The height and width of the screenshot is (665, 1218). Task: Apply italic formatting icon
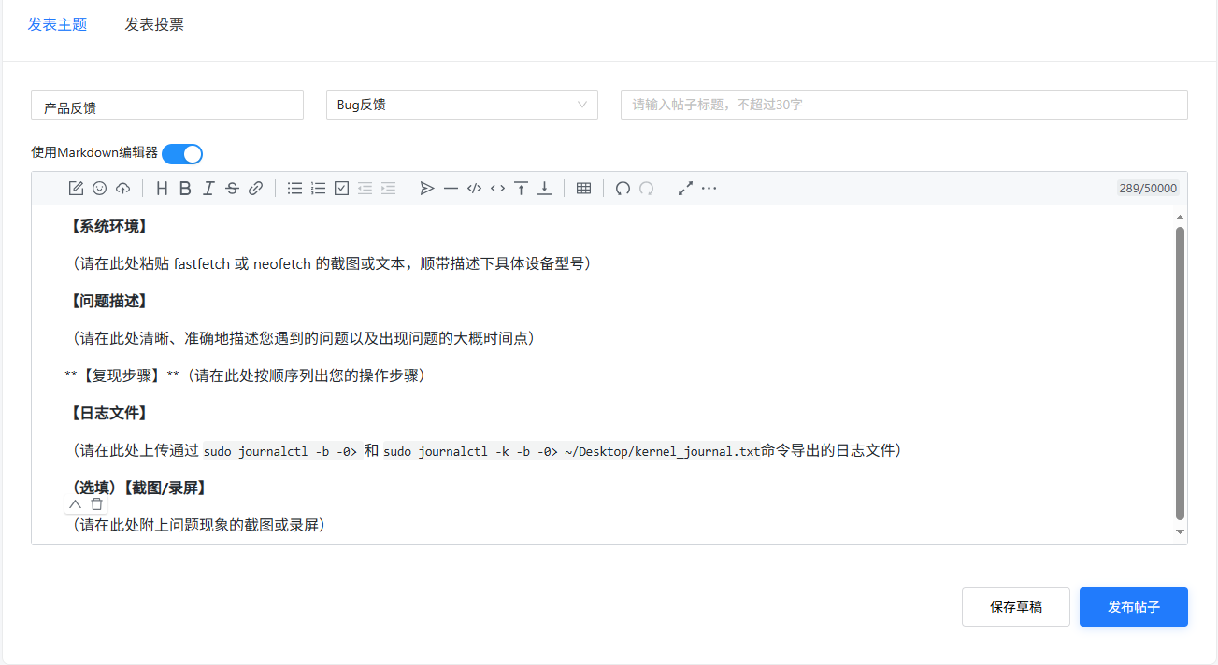(208, 189)
